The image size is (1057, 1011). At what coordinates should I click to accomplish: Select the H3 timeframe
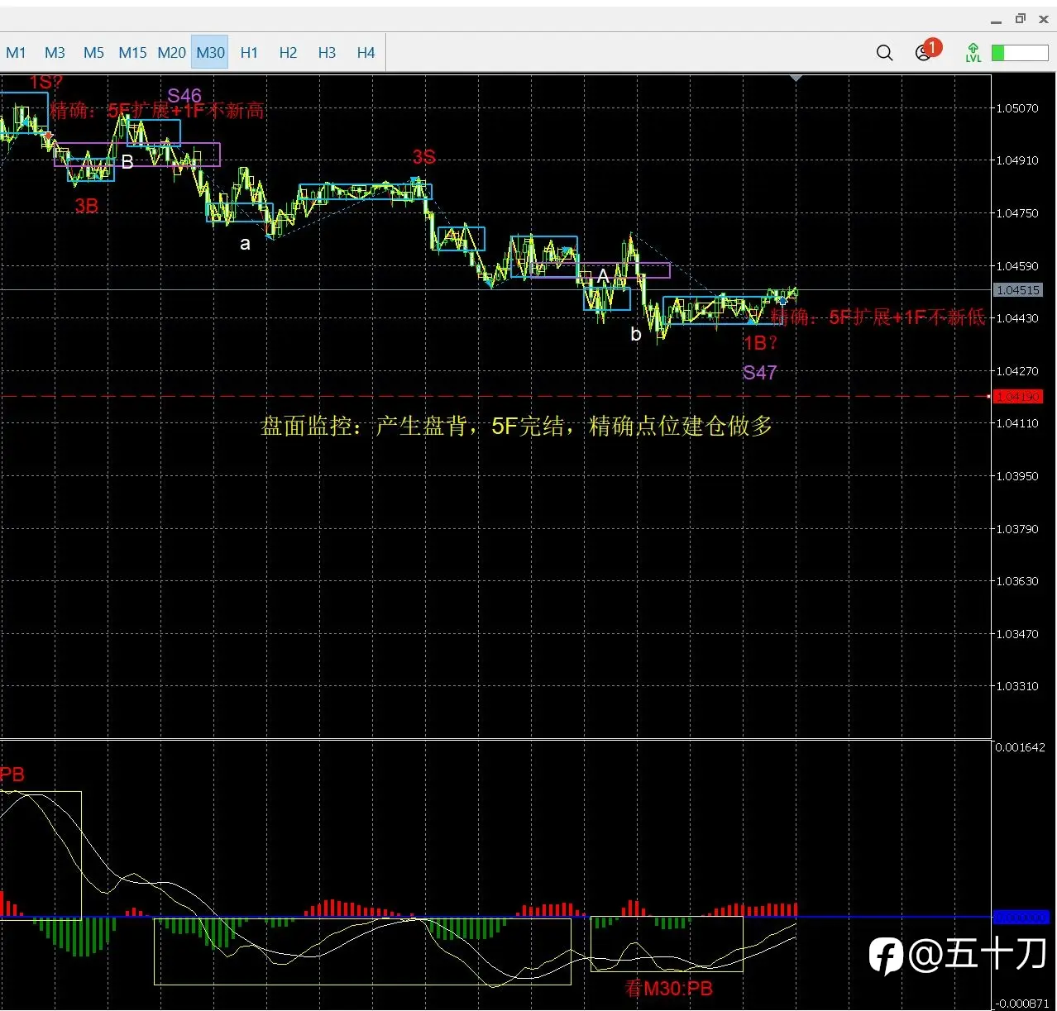(327, 53)
